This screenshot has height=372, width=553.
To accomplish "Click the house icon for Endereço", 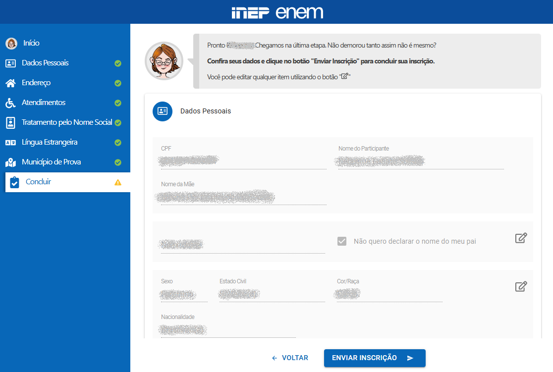I will click(x=10, y=83).
